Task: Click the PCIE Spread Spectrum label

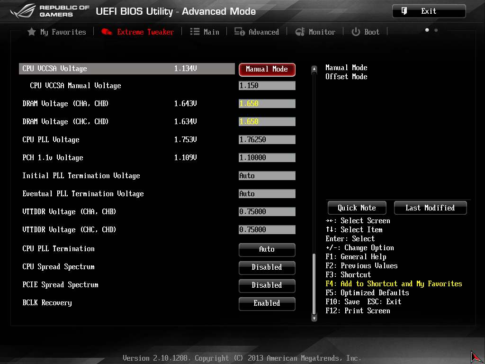Action: 60,285
